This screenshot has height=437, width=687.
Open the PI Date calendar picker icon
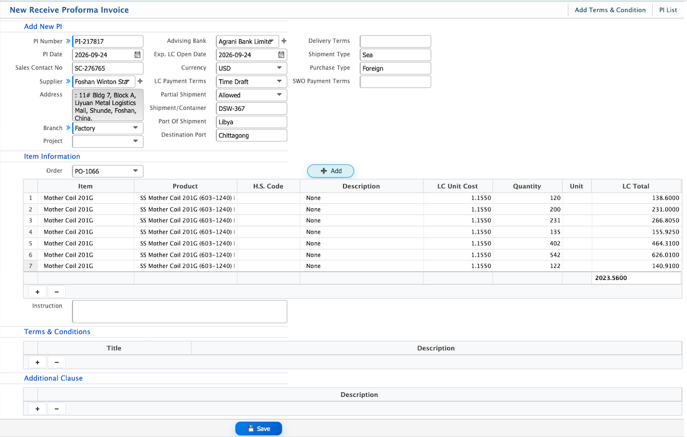(138, 55)
